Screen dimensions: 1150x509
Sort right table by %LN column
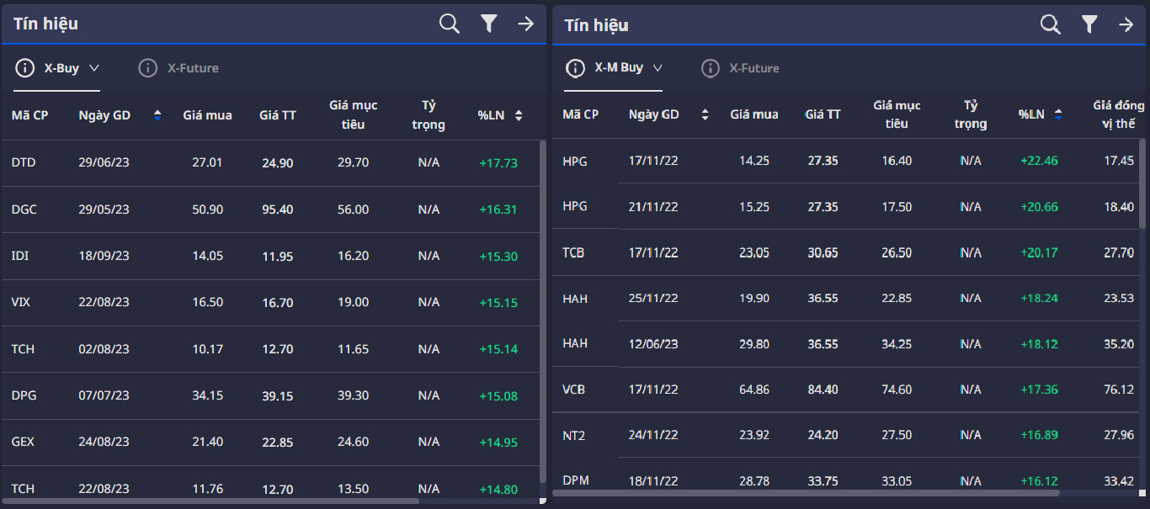(1058, 114)
